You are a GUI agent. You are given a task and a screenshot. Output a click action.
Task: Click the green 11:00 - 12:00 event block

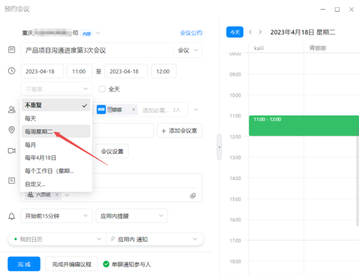[302, 126]
